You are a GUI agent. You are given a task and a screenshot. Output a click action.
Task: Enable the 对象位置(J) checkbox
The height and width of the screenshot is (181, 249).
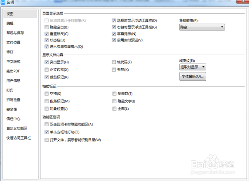[46, 109]
